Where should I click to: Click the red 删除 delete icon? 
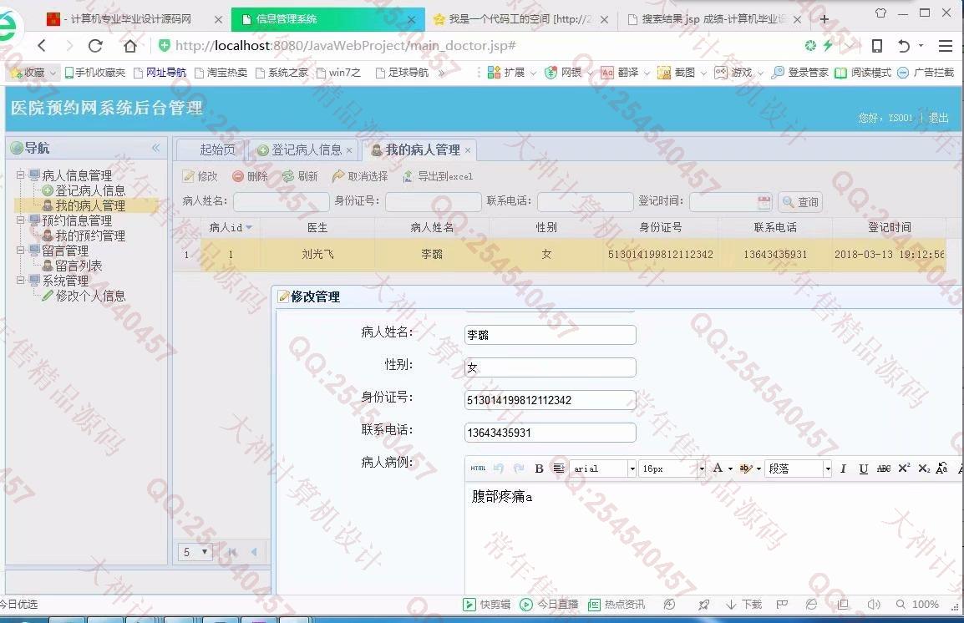coord(238,176)
